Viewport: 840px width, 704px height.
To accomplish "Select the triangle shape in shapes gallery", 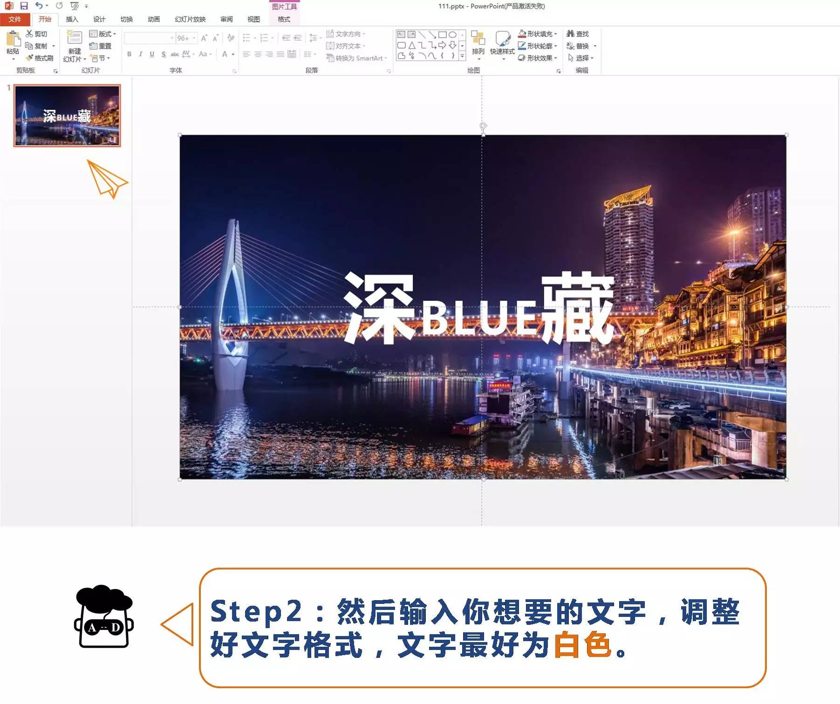I will point(412,45).
